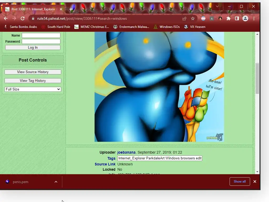Expand the 'Full Size' dropdown

tap(33, 89)
